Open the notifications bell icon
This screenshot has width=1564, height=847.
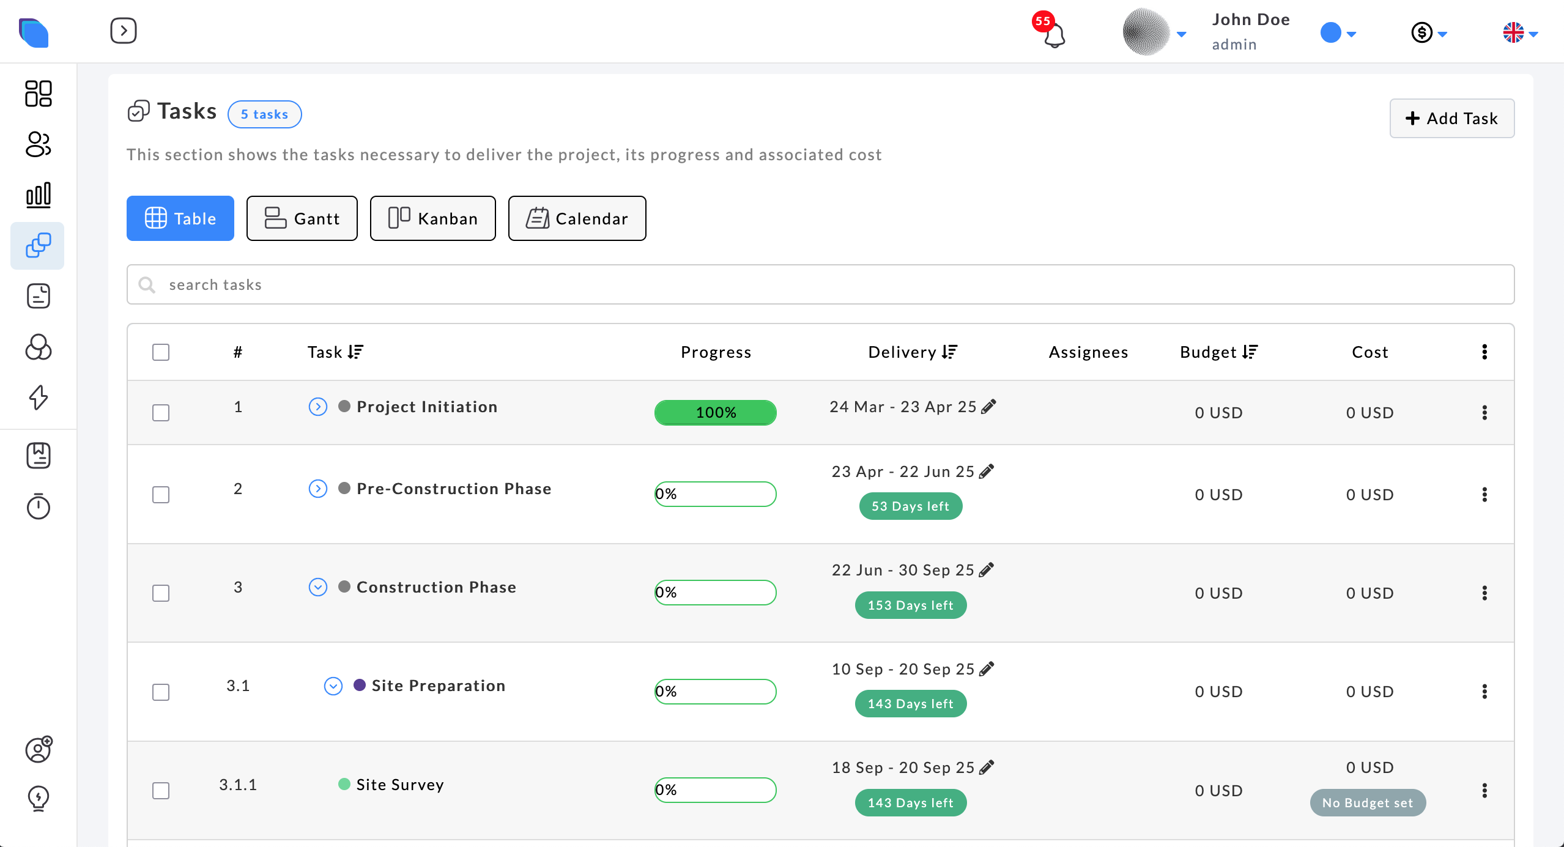click(x=1053, y=34)
